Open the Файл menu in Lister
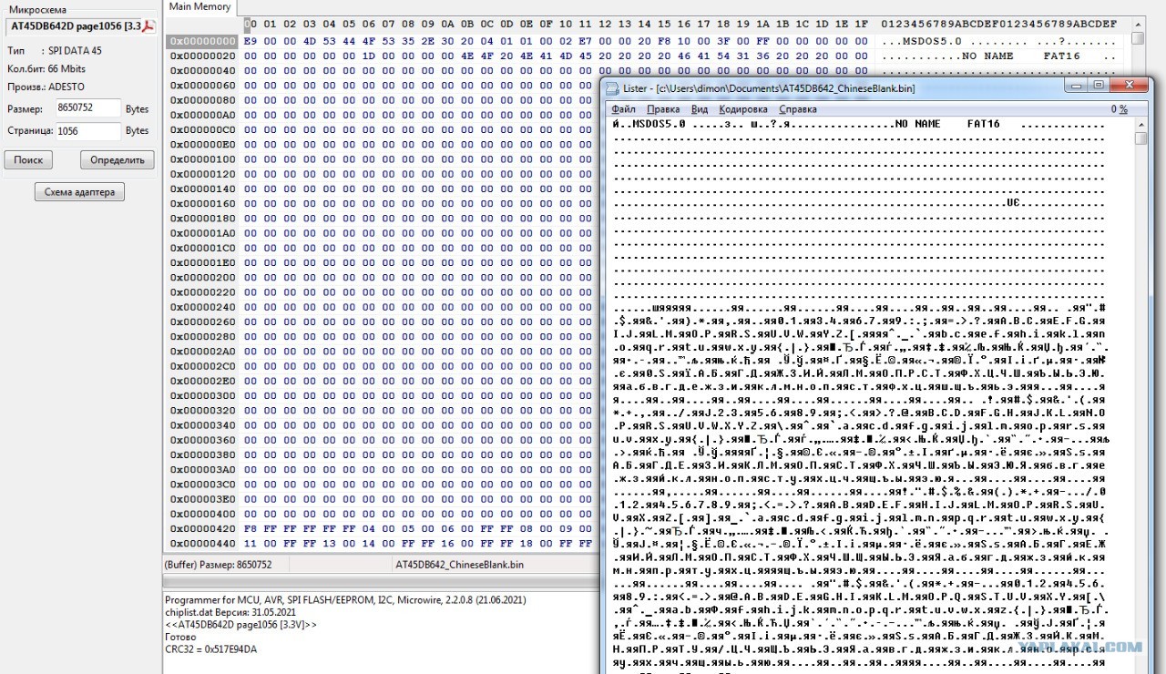1166x674 pixels. (x=624, y=109)
